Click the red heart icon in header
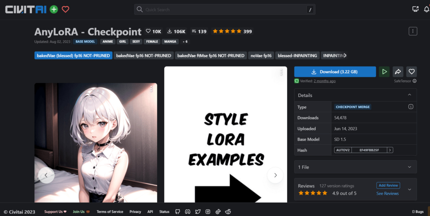 click(66, 9)
